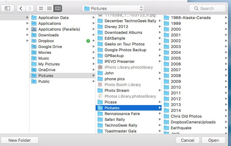
Task: Expand the Dropbox folder arrow
Action: tap(93, 41)
